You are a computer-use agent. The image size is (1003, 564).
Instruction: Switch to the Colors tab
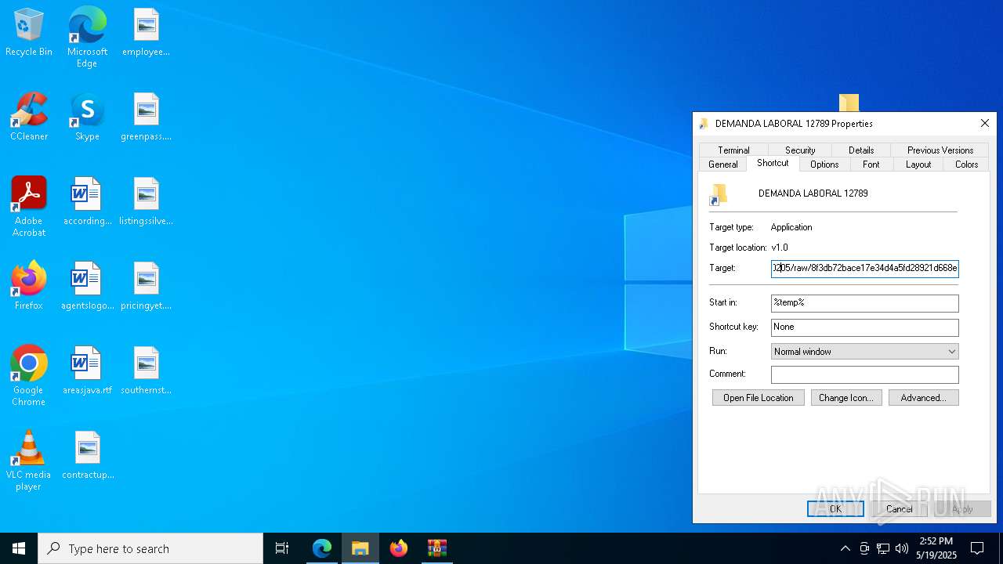click(x=966, y=164)
